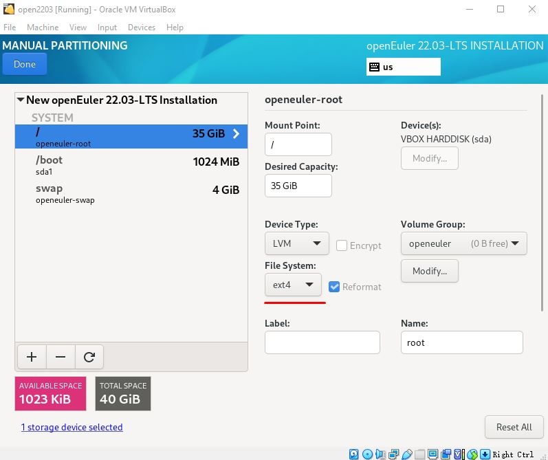The height and width of the screenshot is (460, 548).
Task: Open the File menu
Action: point(10,28)
